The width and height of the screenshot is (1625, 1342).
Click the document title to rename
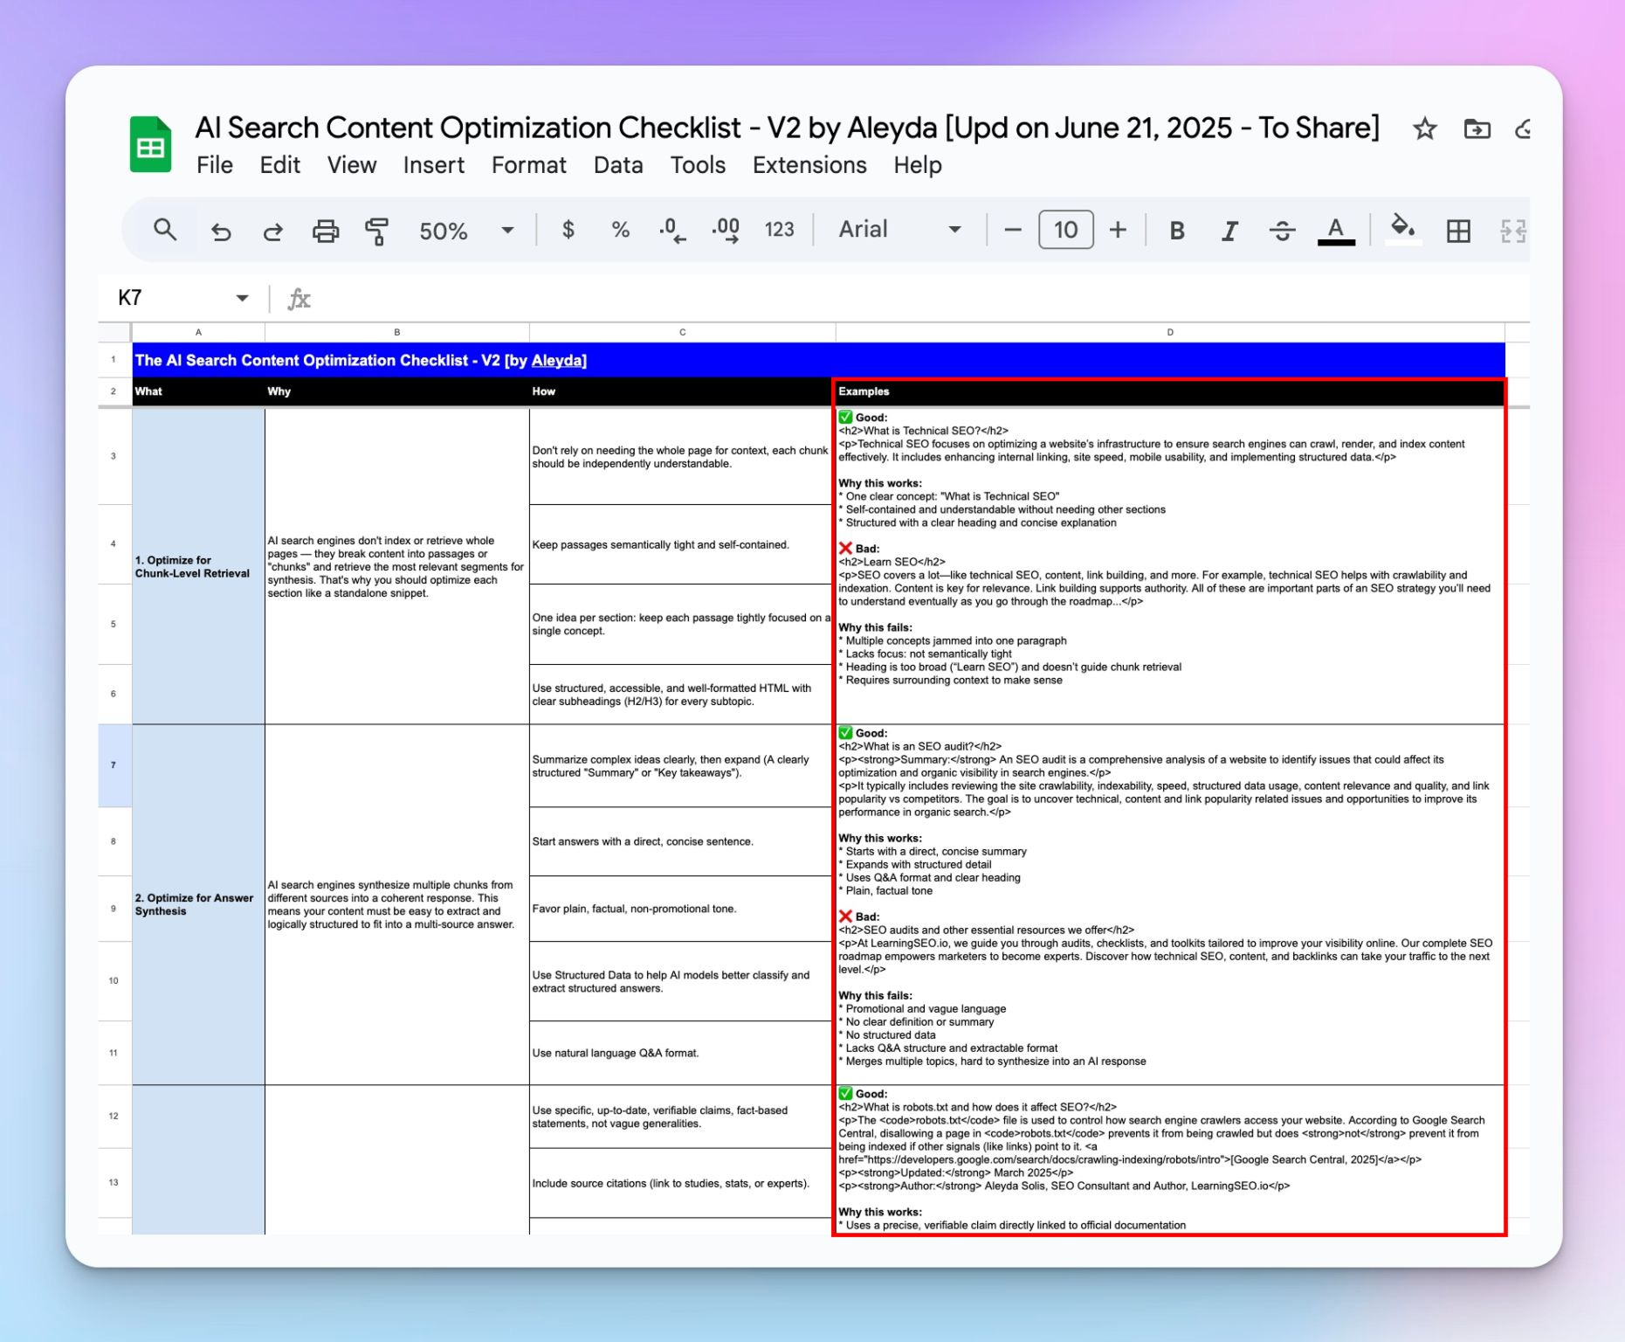[x=788, y=128]
